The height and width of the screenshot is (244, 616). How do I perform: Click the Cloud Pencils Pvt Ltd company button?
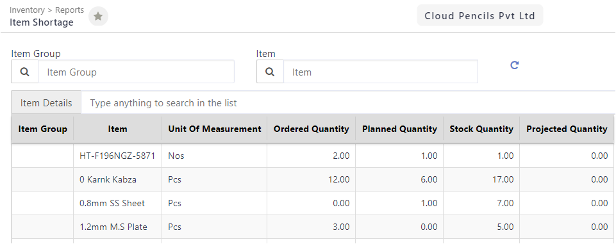[479, 16]
